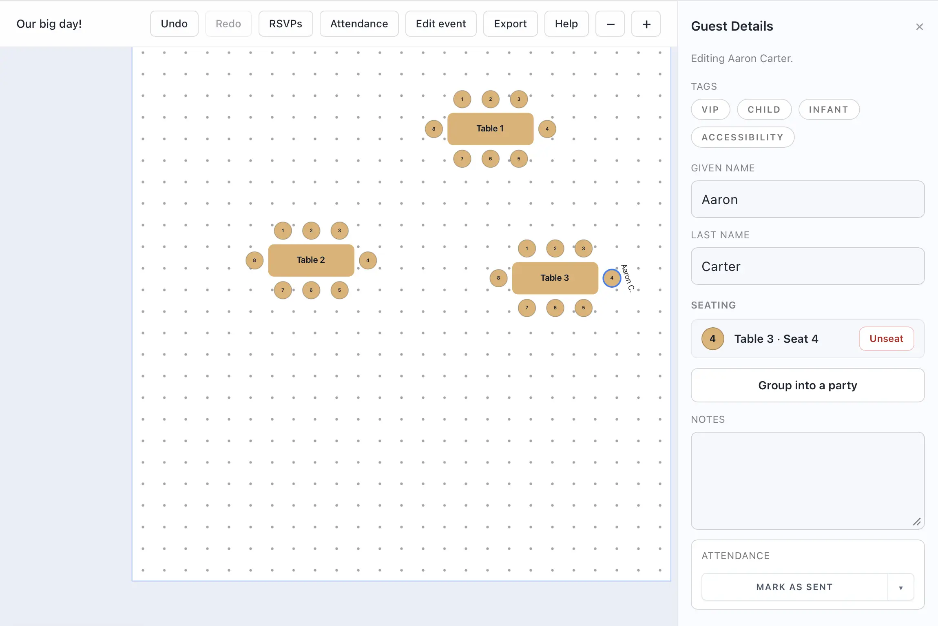Viewport: 938px width, 626px height.
Task: Click the Notes text area
Action: tap(807, 479)
